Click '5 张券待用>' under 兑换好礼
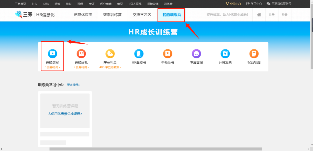This screenshot has height=151, width=313. [81, 67]
